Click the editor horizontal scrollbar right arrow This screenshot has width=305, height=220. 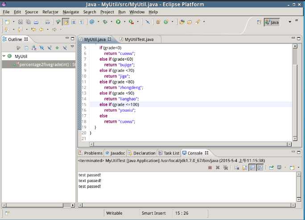pyautogui.click(x=289, y=144)
